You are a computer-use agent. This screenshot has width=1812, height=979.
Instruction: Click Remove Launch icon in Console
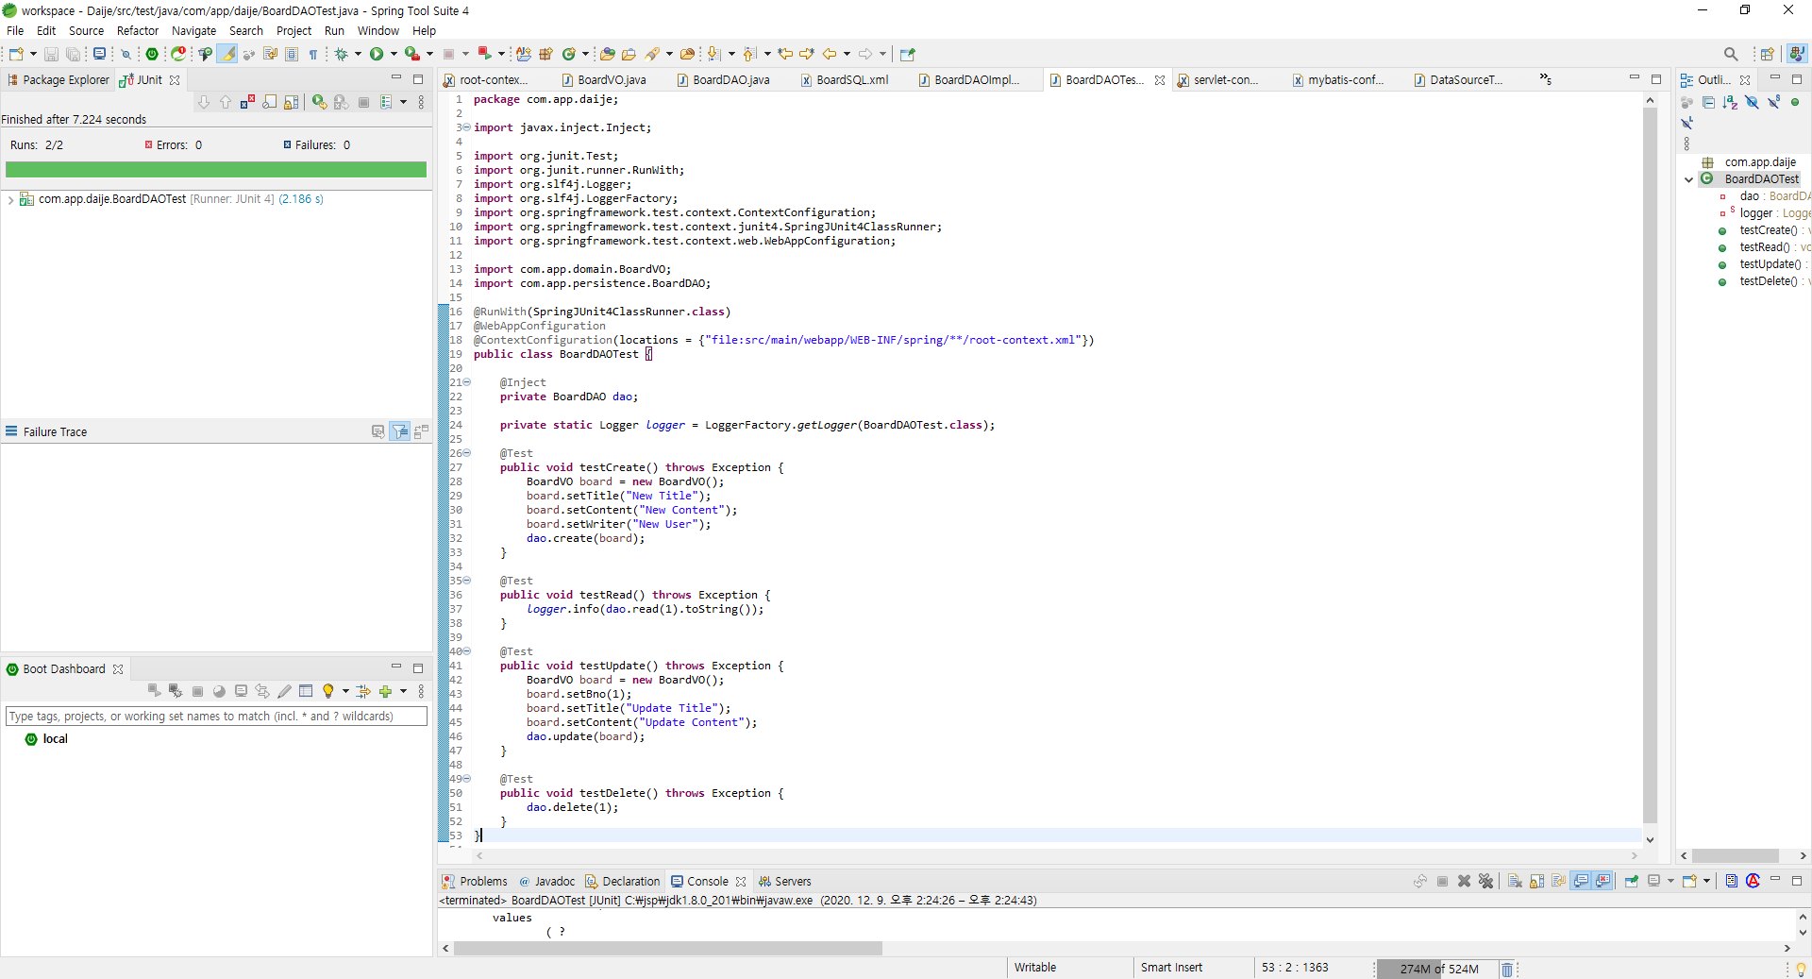[x=1464, y=881]
